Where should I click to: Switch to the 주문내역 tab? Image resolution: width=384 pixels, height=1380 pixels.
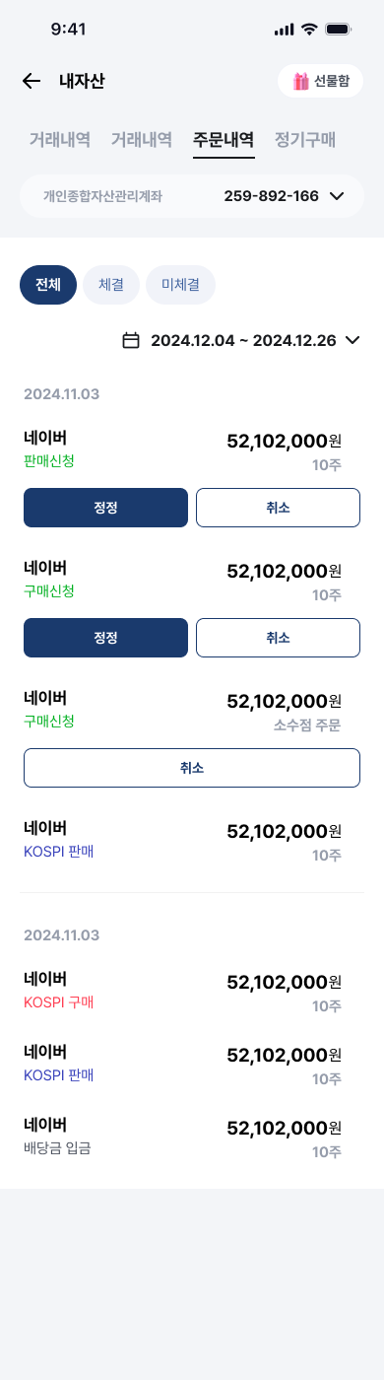[224, 140]
